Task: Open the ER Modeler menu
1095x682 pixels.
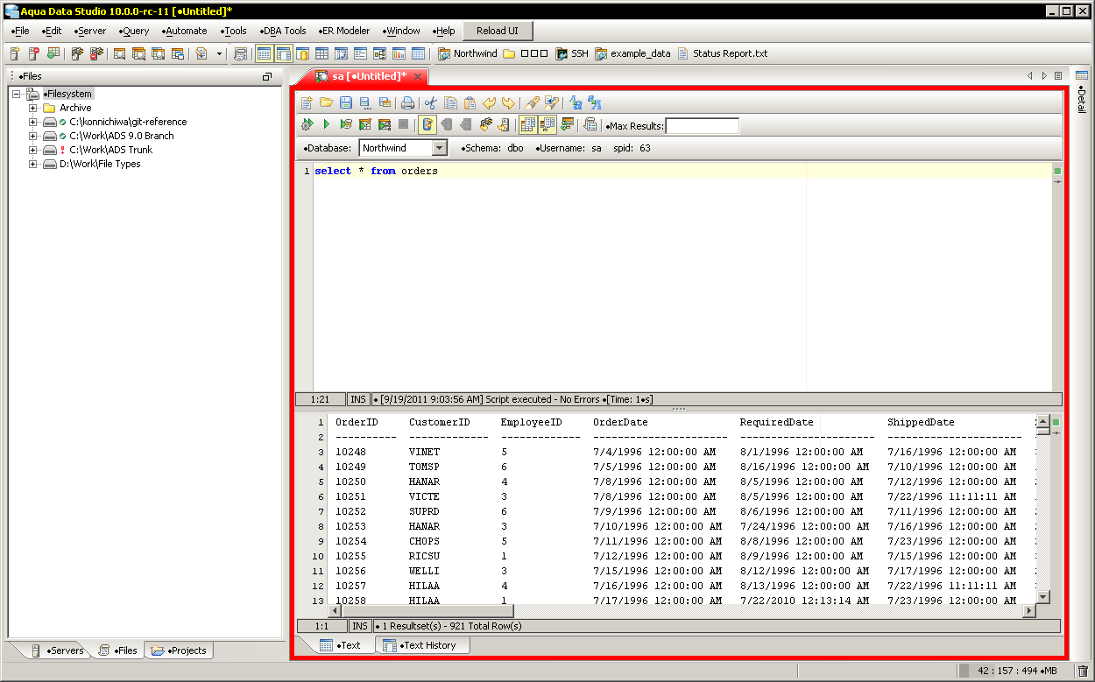Action: pyautogui.click(x=343, y=31)
